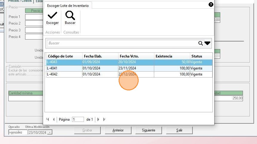Sort by Existencia column header
257x144 pixels.
pyautogui.click(x=172, y=56)
